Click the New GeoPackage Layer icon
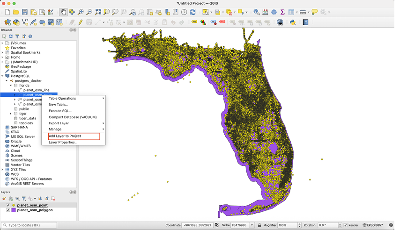This screenshot has width=407, height=230. [16, 22]
